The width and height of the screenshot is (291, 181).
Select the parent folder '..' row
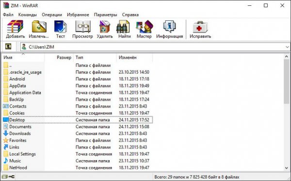click(x=78, y=66)
